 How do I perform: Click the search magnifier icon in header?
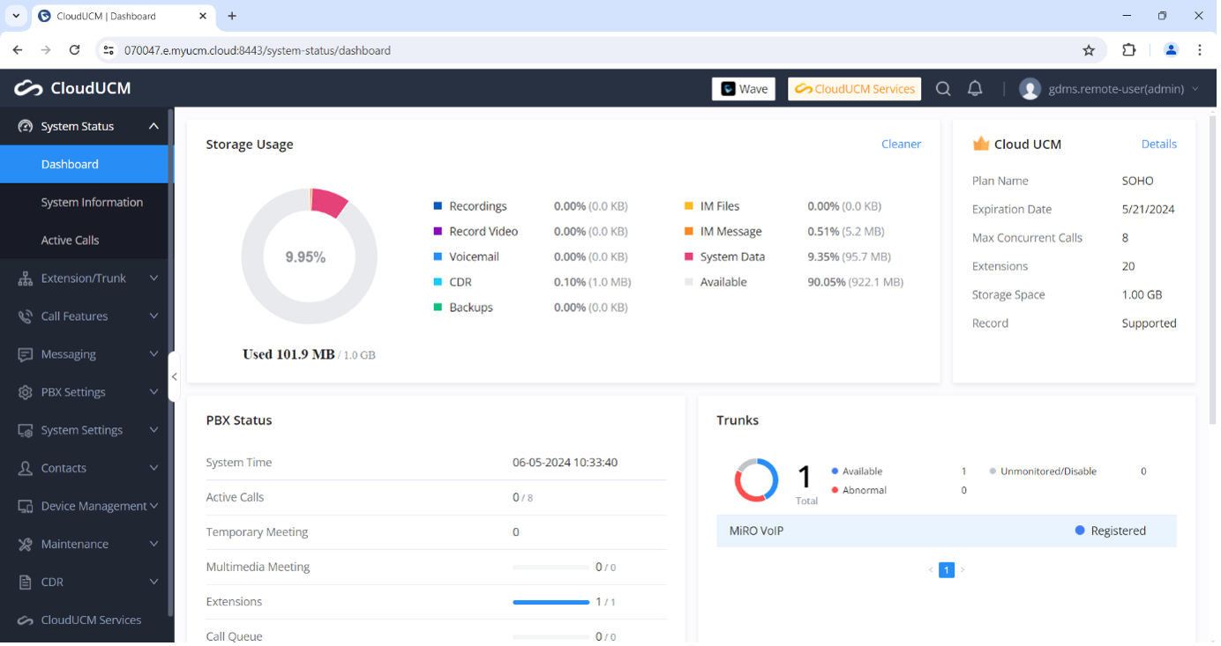pos(943,89)
